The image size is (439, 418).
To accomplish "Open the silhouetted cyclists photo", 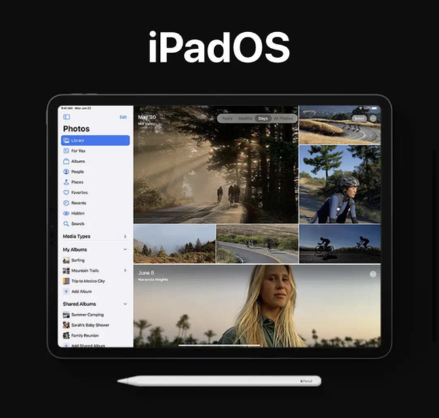I will (x=340, y=244).
